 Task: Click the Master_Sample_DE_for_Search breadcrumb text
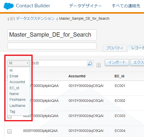point(84,19)
